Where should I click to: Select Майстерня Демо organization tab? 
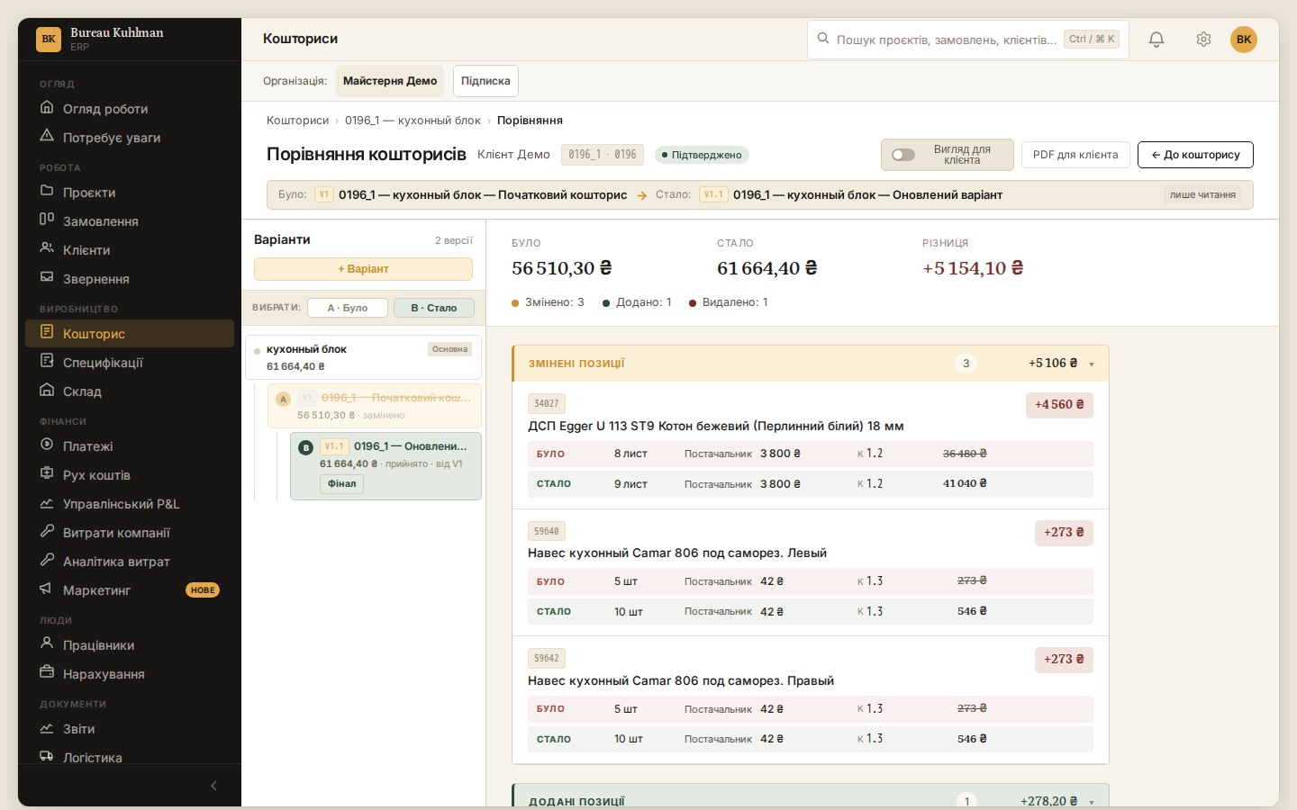click(x=390, y=81)
